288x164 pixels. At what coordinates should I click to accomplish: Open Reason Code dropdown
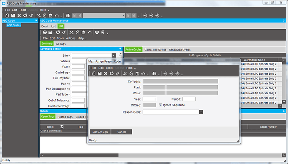tap(201, 112)
